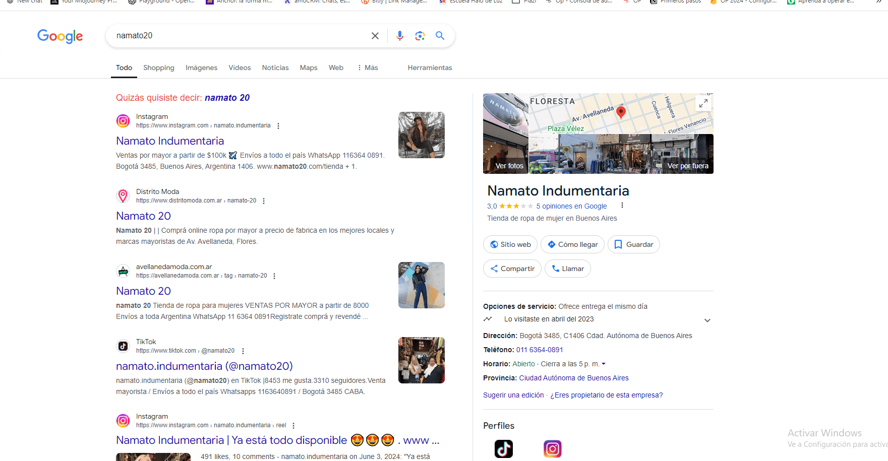Open the avellanedamoda Namato 20 result
The image size is (888, 461).
[x=143, y=291]
